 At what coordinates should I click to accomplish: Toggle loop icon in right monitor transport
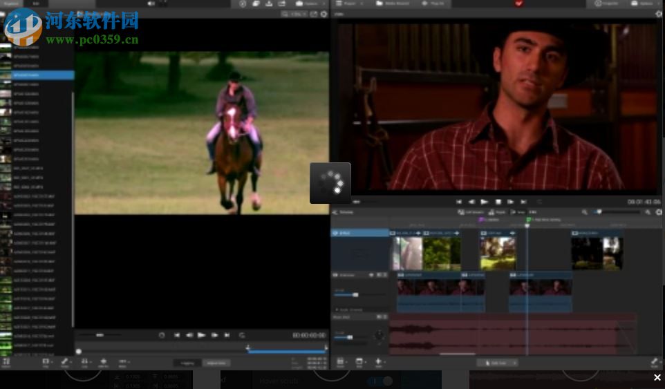click(539, 202)
